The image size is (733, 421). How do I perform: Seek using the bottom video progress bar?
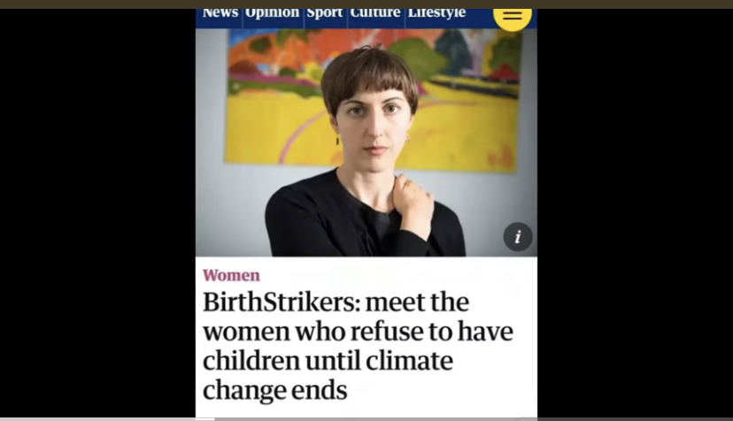(x=366, y=419)
